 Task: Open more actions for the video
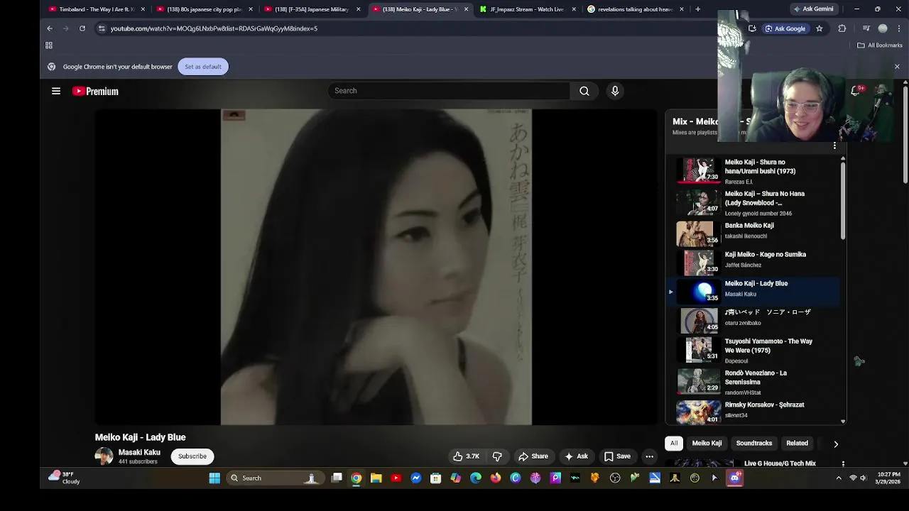pyautogui.click(x=649, y=456)
